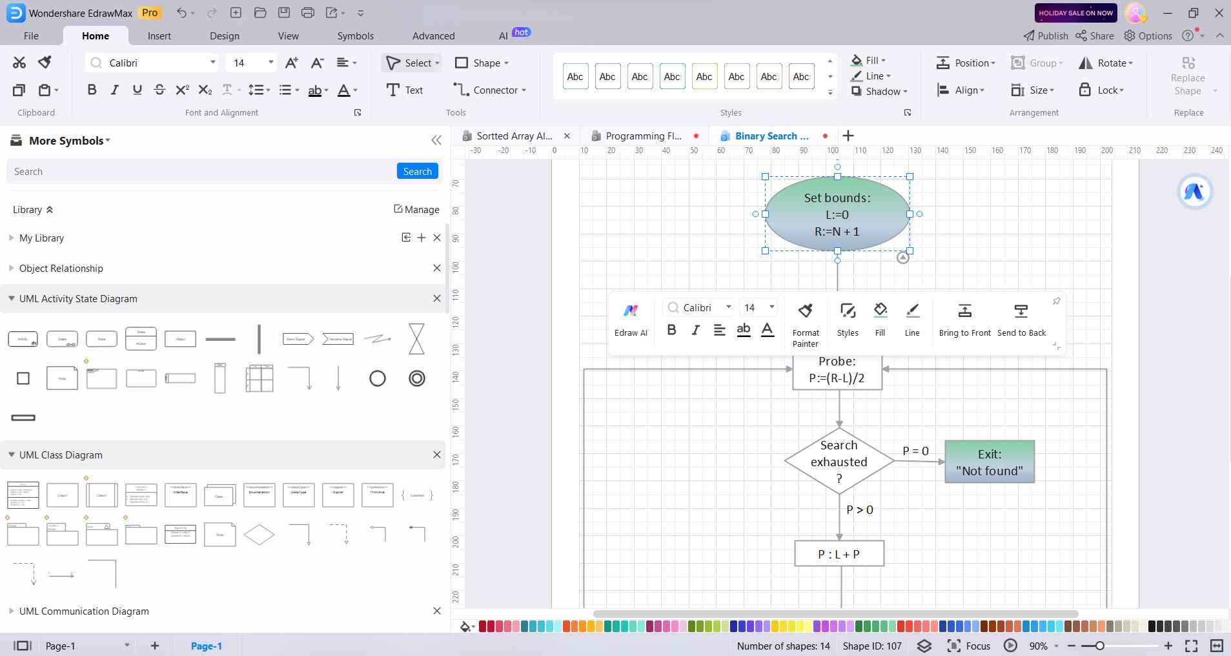Open the File menu
Screen dimensions: 1231x656
[31, 36]
